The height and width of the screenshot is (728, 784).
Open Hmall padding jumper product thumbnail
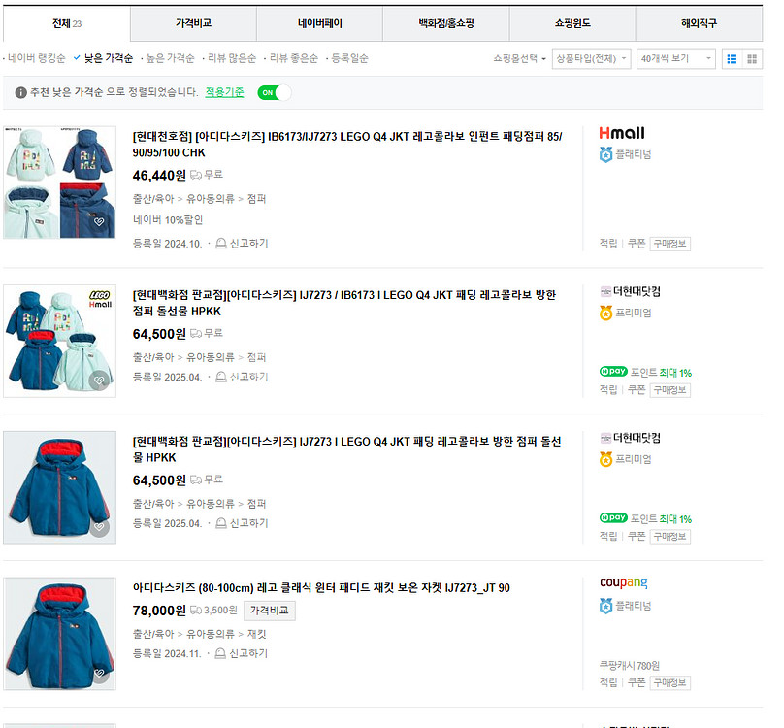point(59,182)
